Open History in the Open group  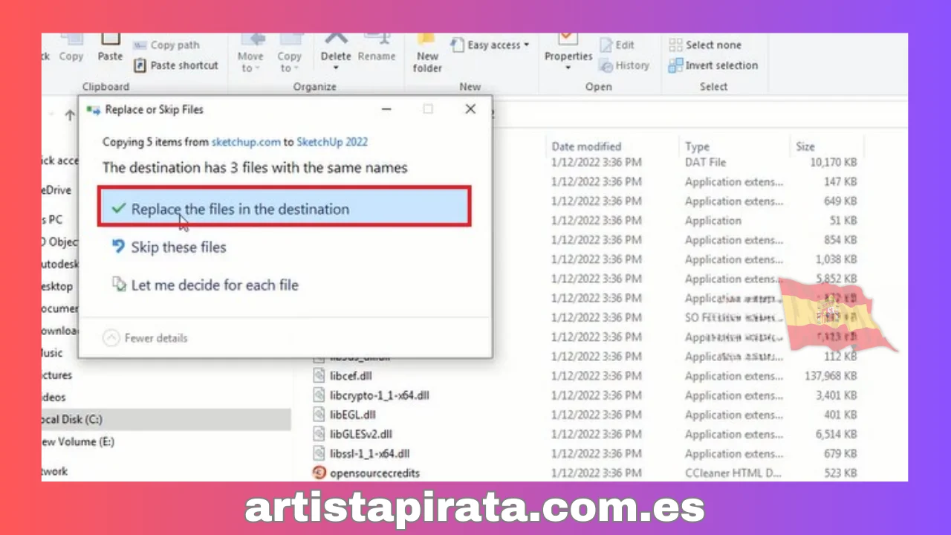624,65
